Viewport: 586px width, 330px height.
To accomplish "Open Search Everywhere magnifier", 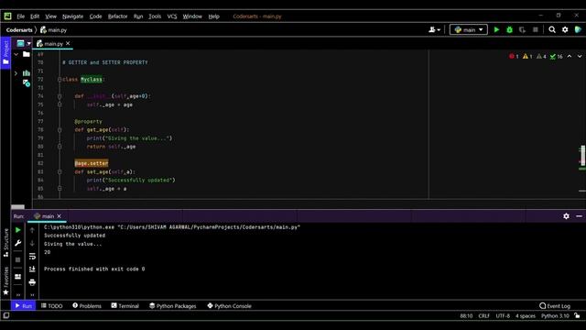I will pos(552,29).
